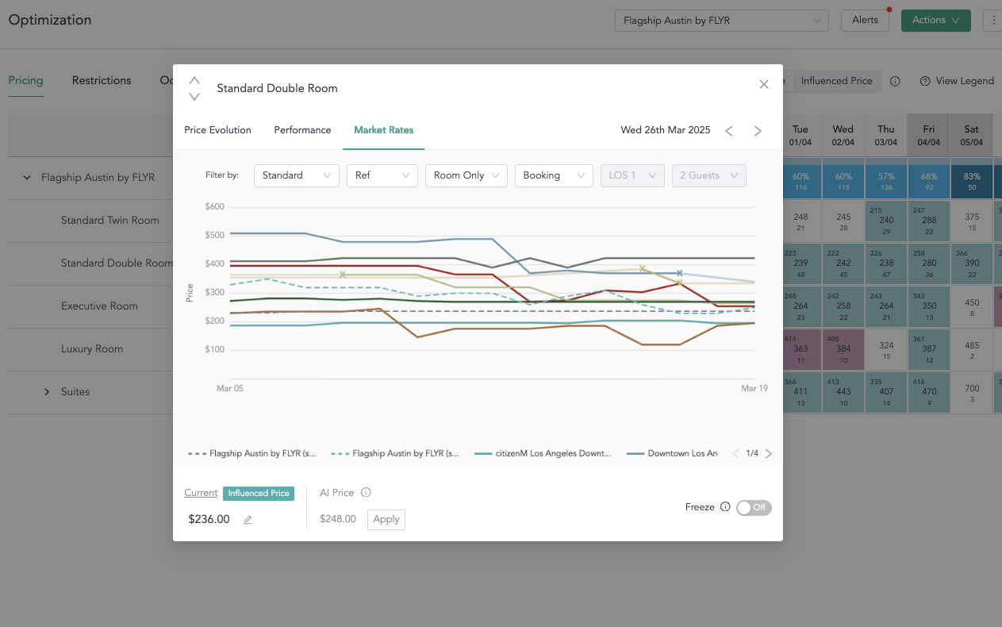Go to next date with right arrow
Image resolution: width=1002 pixels, height=627 pixels.
point(758,131)
